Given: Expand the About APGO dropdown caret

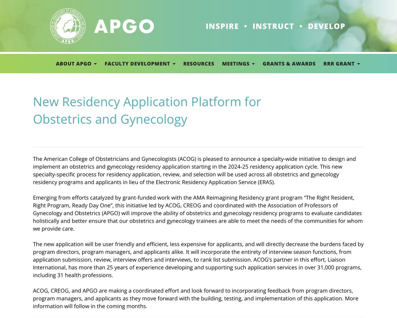Looking at the screenshot, I should 95,64.
